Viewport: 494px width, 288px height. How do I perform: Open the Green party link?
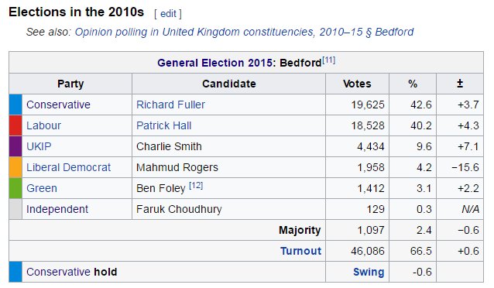42,188
